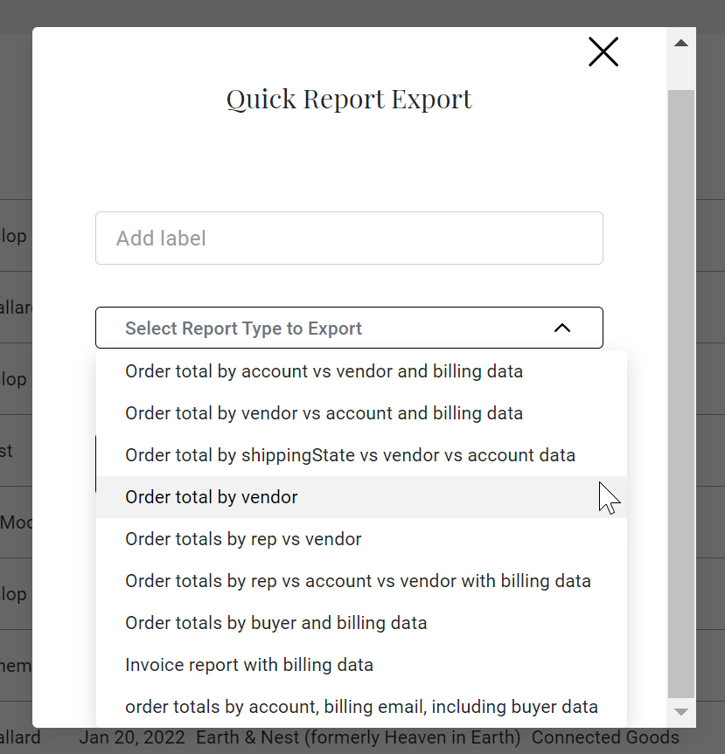Select Order total by account vs vendor and billing data

pos(324,371)
